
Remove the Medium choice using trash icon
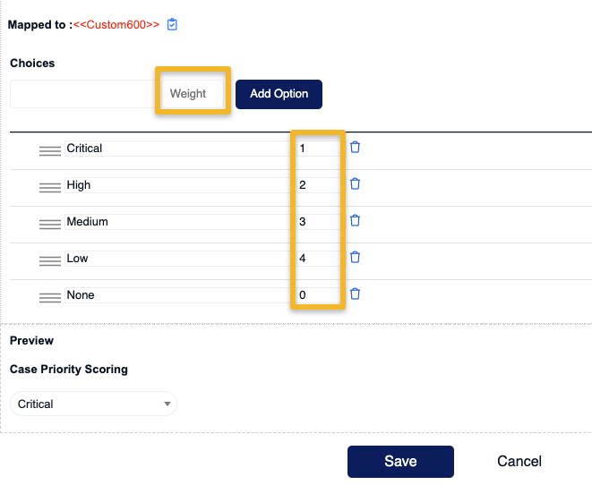coord(355,220)
